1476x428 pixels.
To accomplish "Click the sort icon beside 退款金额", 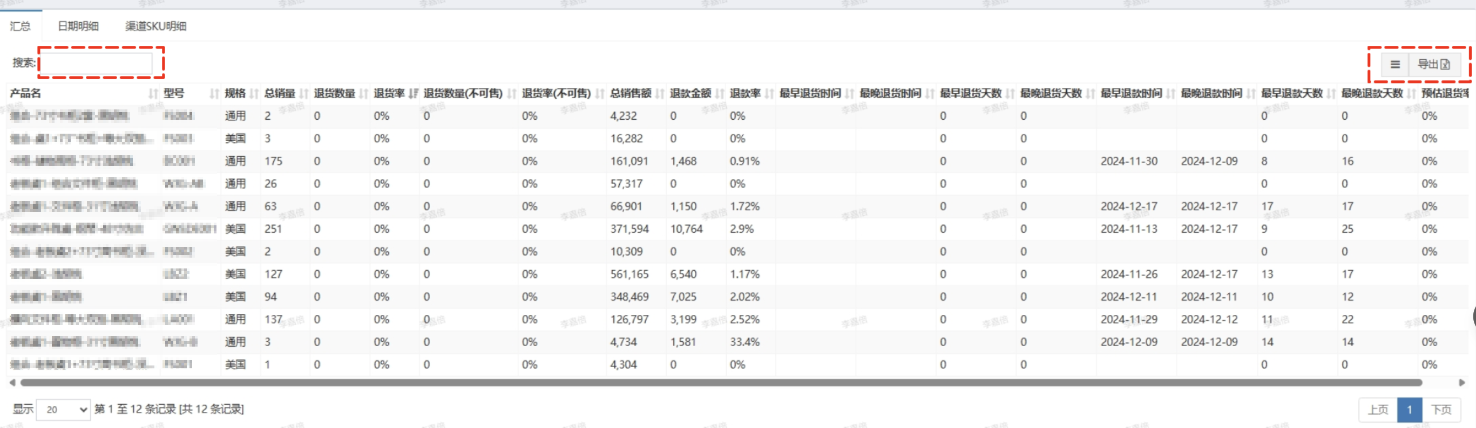I will [720, 93].
